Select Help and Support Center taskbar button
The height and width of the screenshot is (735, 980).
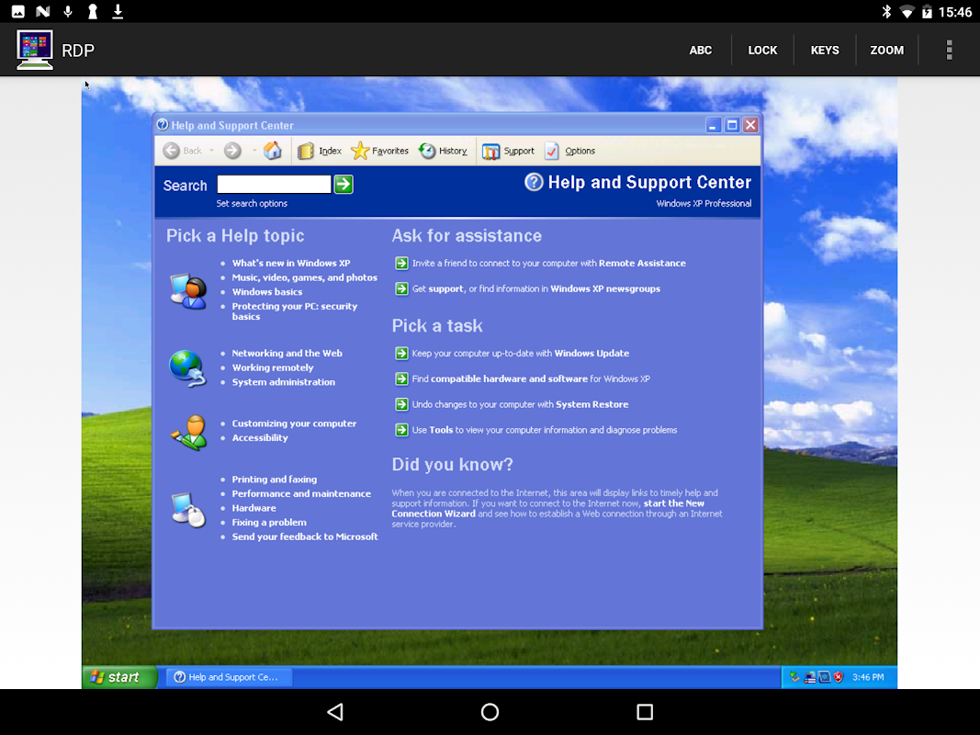(x=230, y=677)
